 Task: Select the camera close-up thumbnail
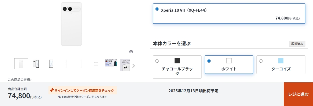(x=125, y=65)
